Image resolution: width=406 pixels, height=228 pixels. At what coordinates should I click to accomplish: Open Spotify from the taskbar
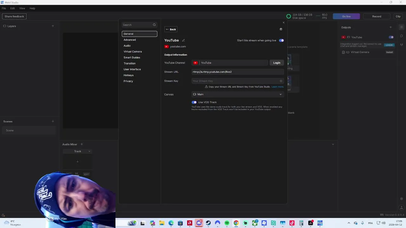click(227, 223)
